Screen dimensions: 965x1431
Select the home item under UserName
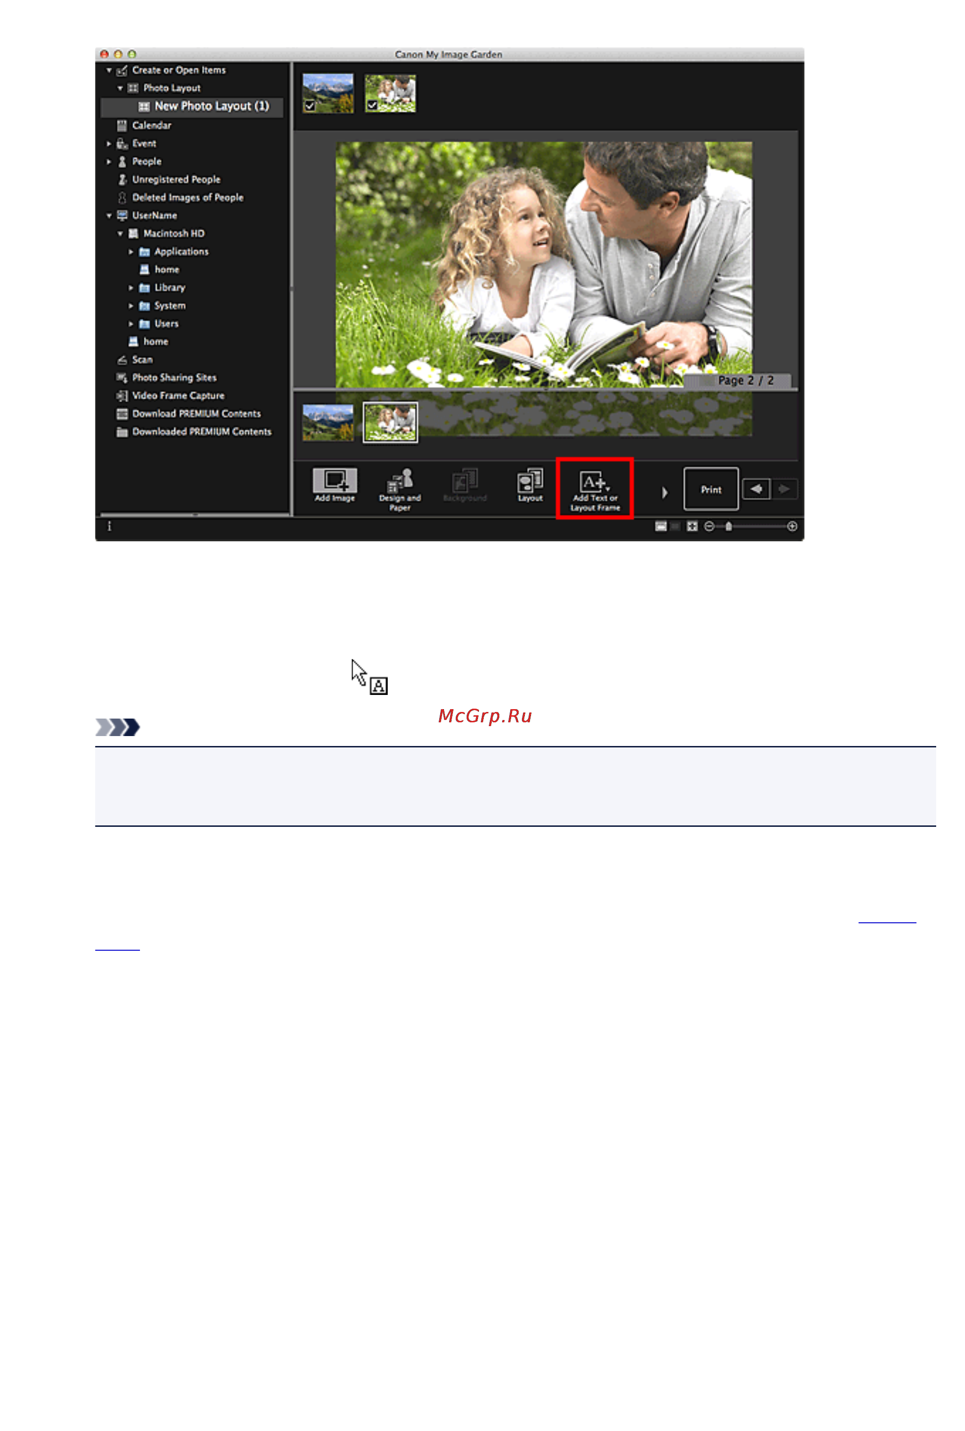pos(156,341)
